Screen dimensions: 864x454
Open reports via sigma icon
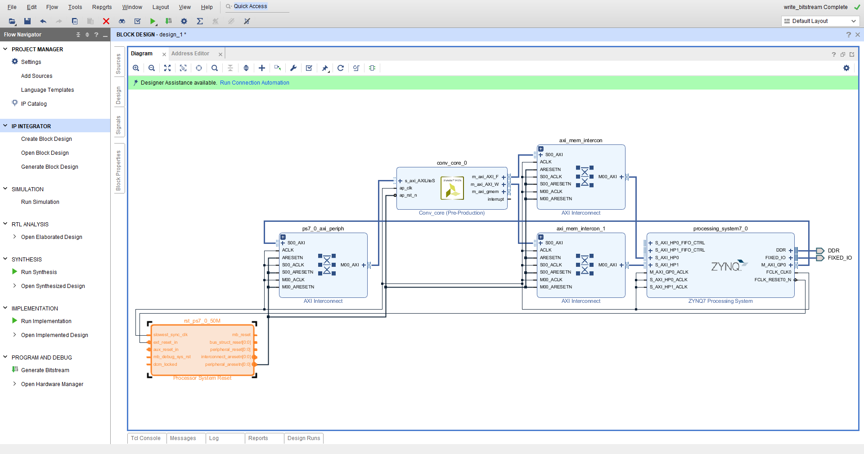(x=200, y=21)
